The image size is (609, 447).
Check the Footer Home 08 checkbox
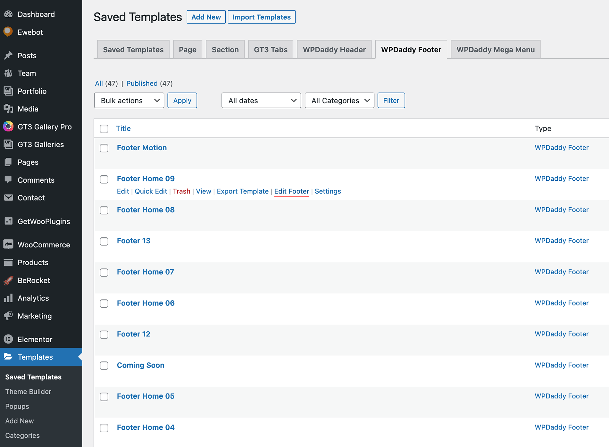click(x=104, y=210)
